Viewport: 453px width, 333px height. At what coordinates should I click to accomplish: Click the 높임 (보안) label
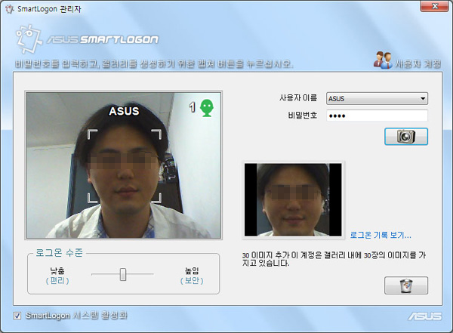[x=192, y=276]
